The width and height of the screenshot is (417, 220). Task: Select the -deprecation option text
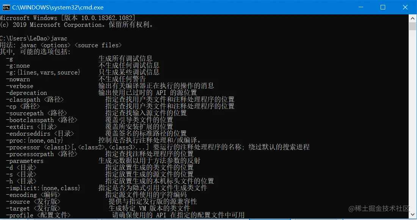point(27,93)
